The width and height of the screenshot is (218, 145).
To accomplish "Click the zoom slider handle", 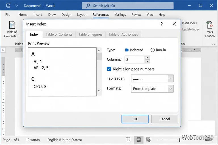I will tap(179, 140).
